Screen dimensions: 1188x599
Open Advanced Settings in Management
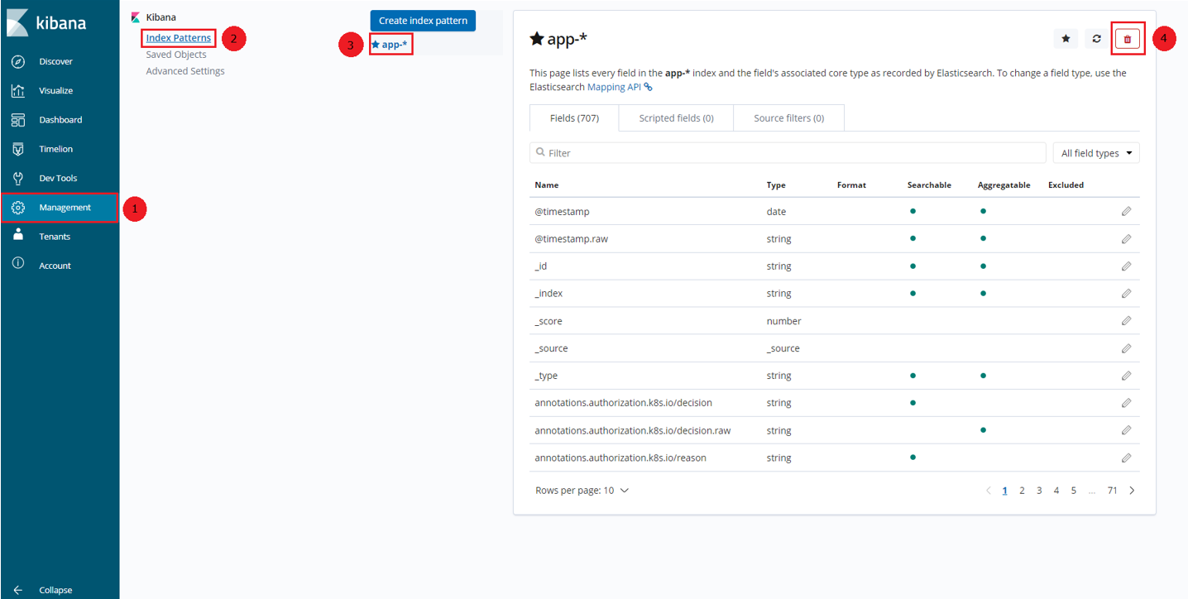pyautogui.click(x=185, y=71)
